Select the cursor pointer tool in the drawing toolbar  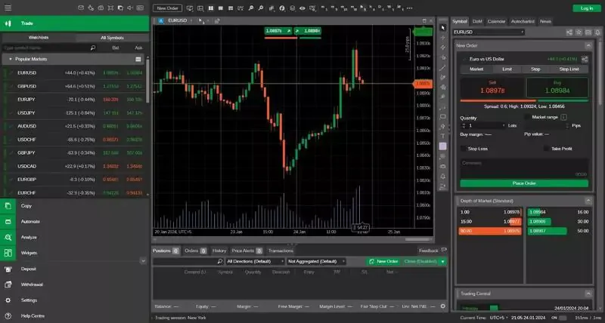coord(443,28)
